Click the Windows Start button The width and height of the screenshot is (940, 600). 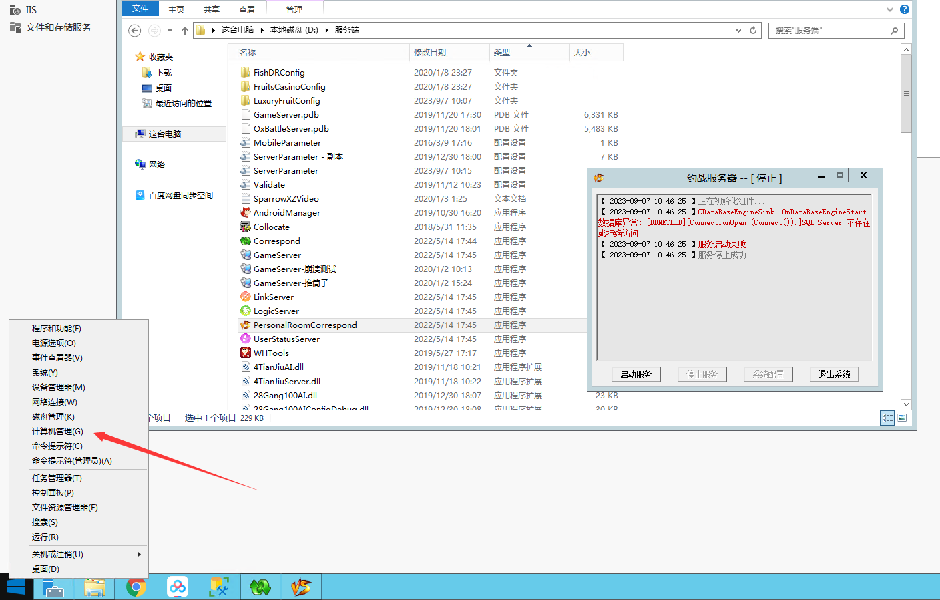click(16, 587)
